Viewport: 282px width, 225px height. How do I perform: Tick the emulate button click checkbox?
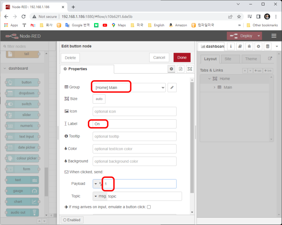coord(149,207)
